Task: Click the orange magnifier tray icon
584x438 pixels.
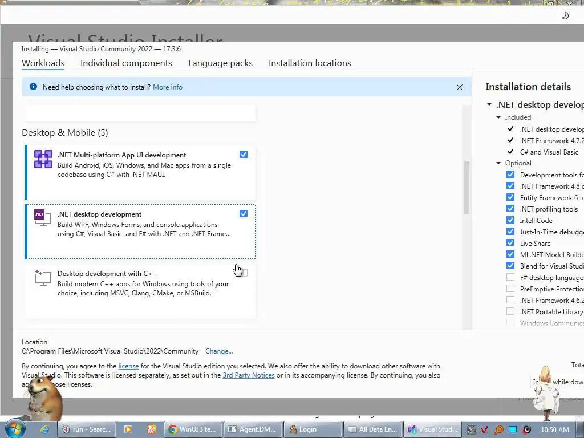Action: pos(498,430)
